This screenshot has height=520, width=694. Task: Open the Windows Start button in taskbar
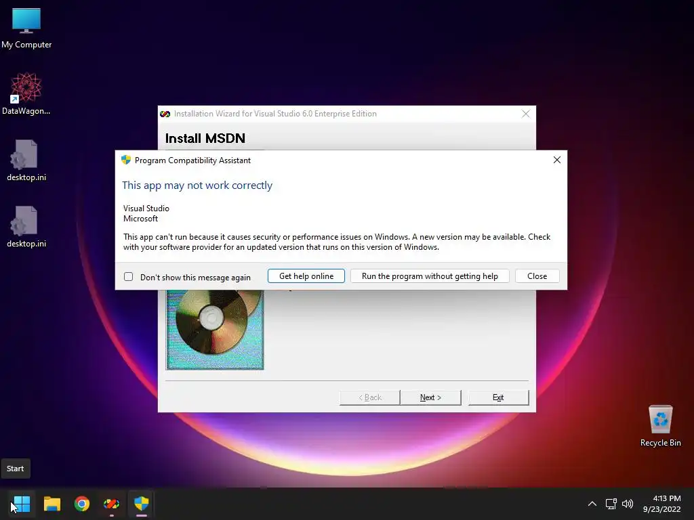coord(21,504)
